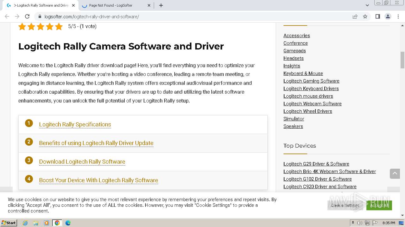Reload the current page
Viewport: 405px width, 227px height.
point(27,16)
